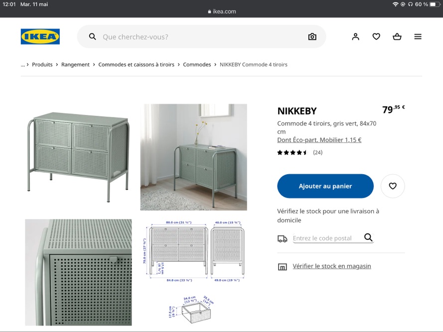Add NIKKEBY to favorites with heart button
The width and height of the screenshot is (443, 332).
click(x=393, y=186)
